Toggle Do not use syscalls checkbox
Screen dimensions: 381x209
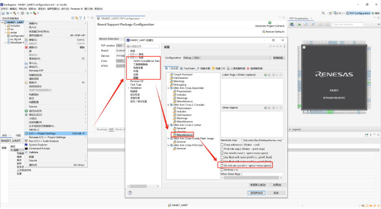[x=222, y=165]
